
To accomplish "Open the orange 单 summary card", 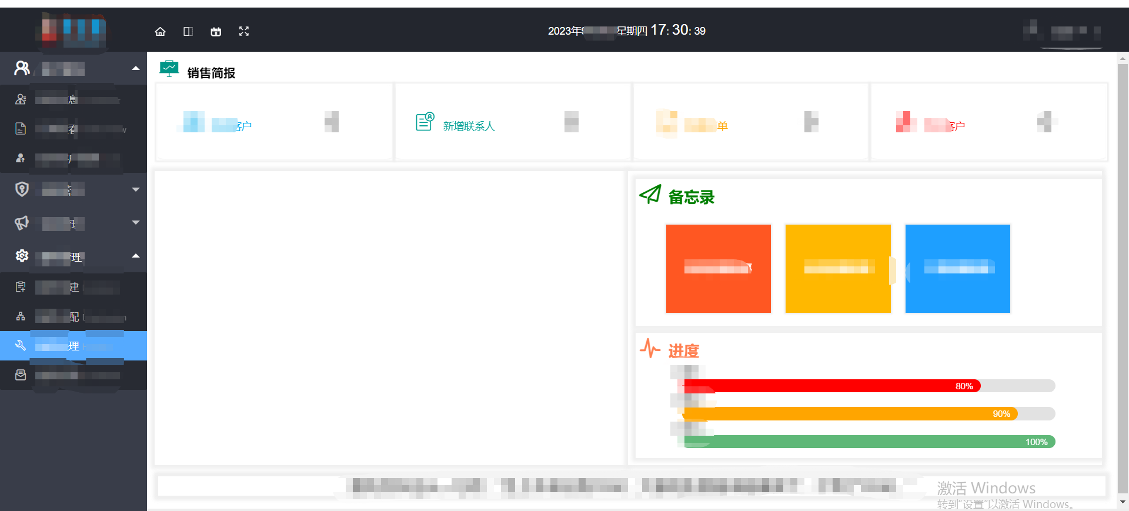I will (x=750, y=122).
